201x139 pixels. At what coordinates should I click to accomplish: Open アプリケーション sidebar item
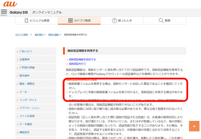coord(36,108)
